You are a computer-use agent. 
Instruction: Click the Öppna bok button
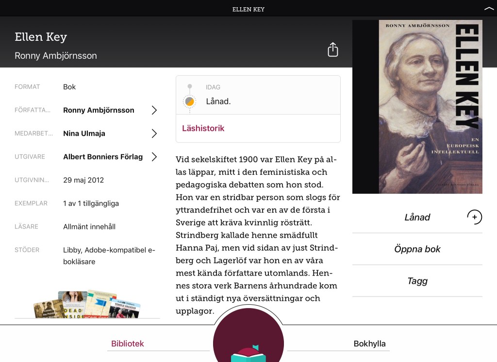point(417,249)
